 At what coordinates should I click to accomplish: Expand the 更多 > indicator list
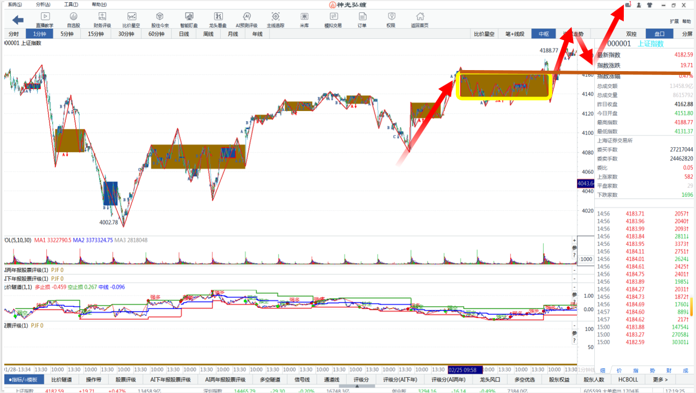(x=660, y=380)
